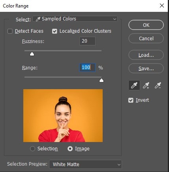Open the Select Sampled Colors dropdown

tap(75, 19)
